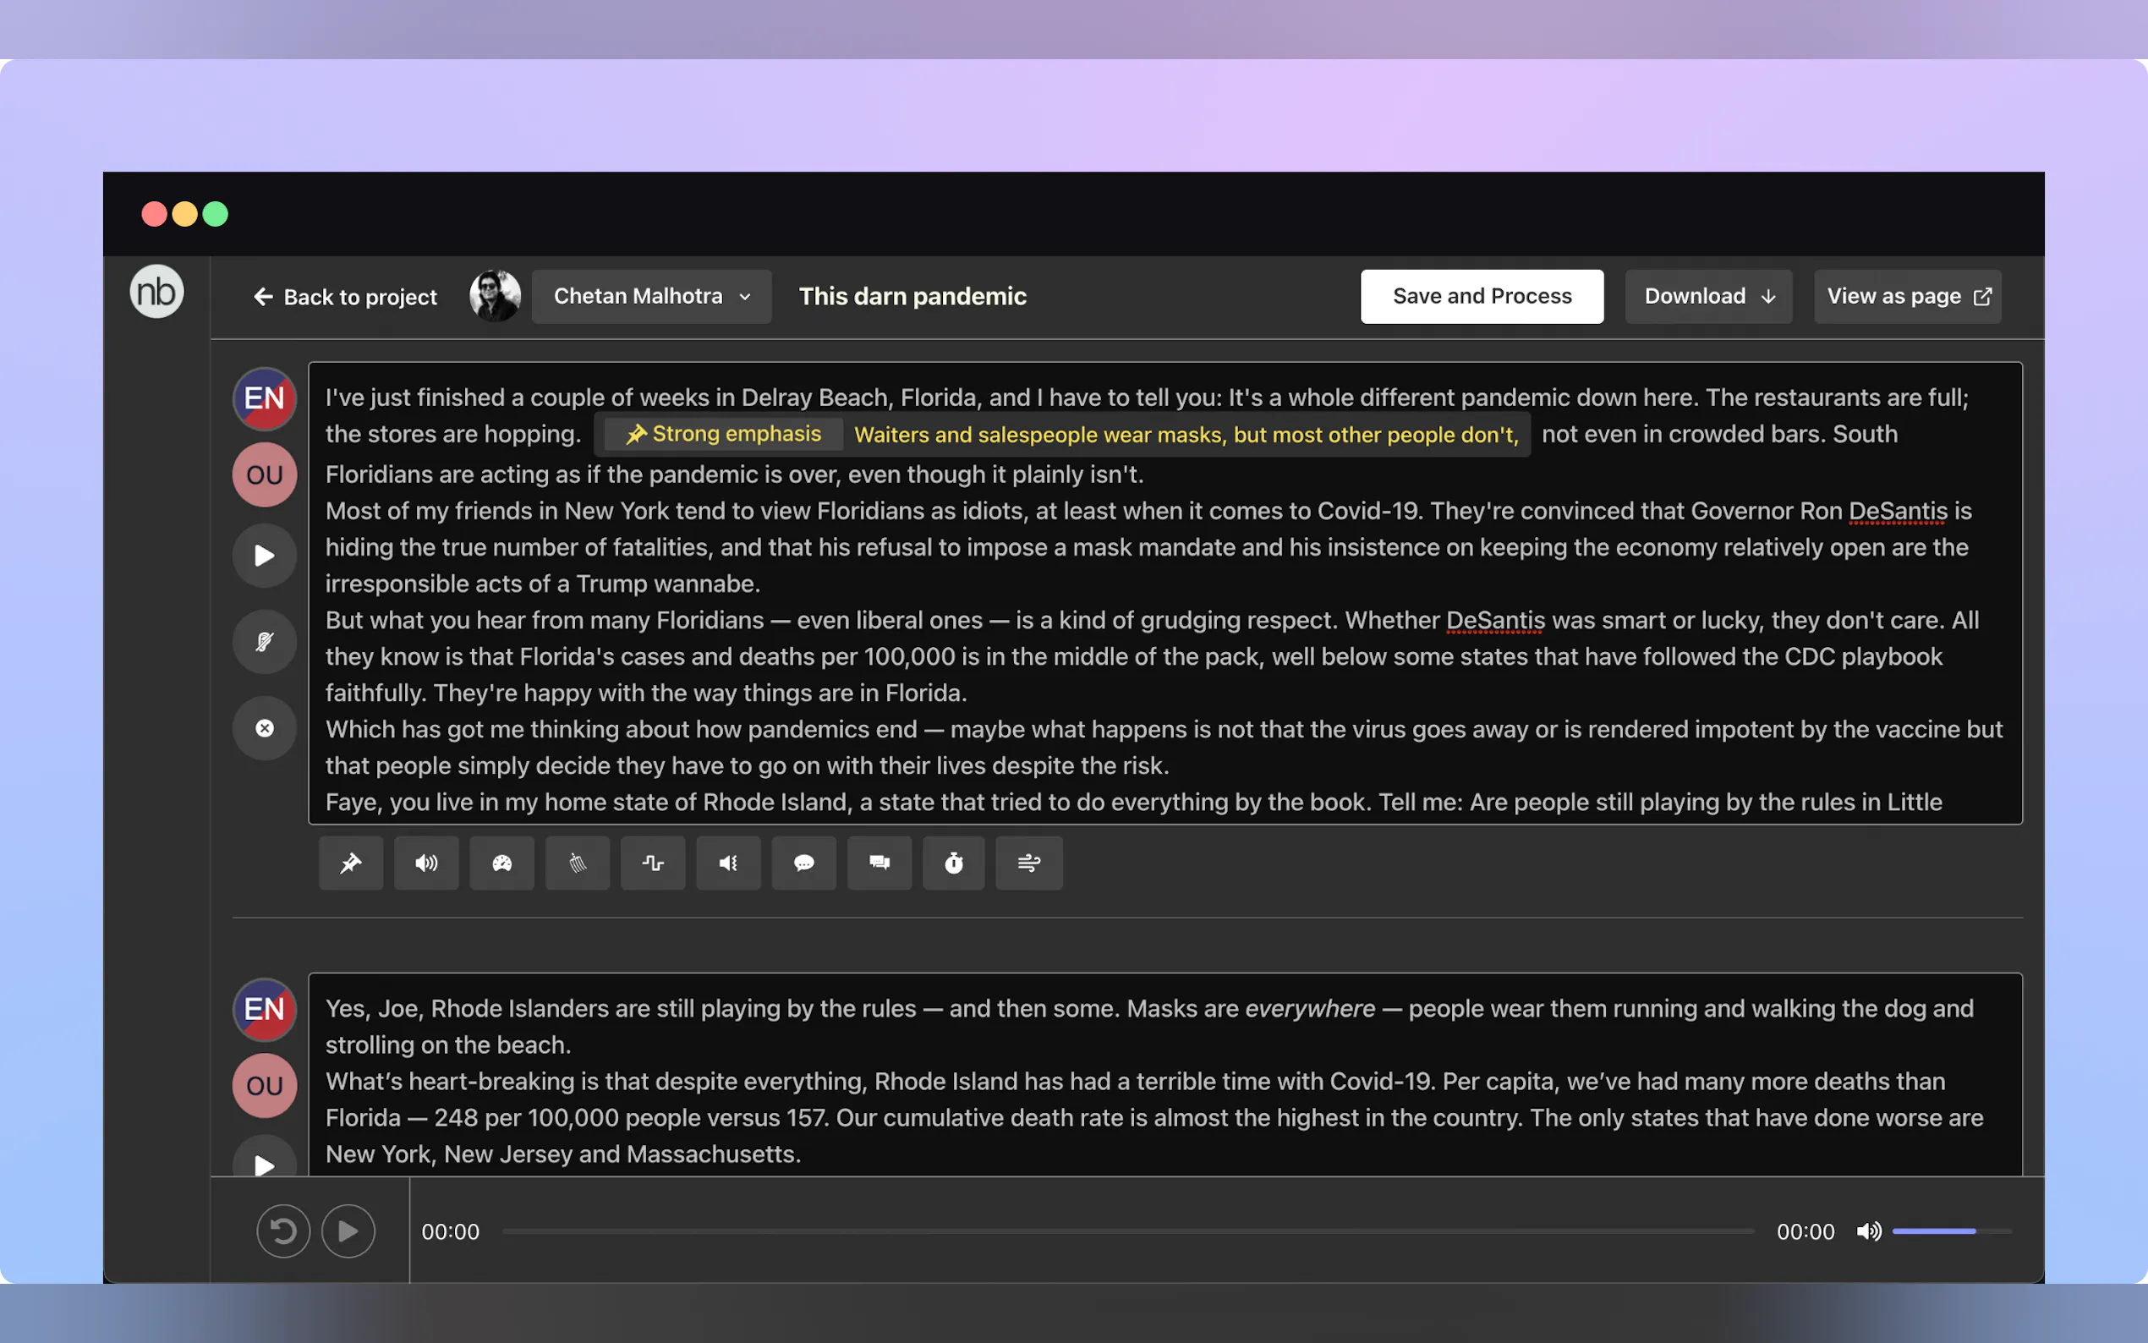Click the pitchfork pitch icon
Screen dimensions: 2148x1343
pyautogui.click(x=578, y=863)
